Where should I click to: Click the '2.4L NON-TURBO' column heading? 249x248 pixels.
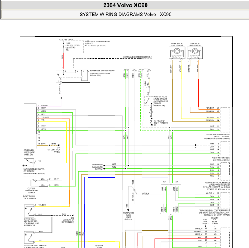[x=205, y=221]
